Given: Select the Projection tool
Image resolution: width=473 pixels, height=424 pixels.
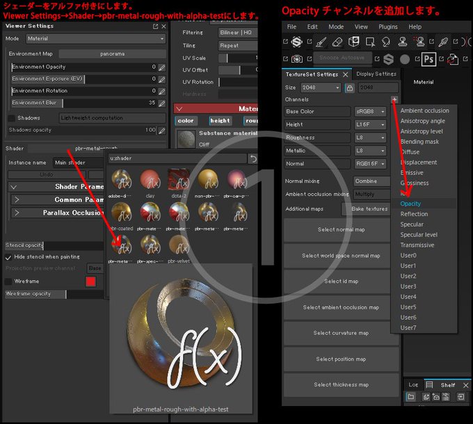Looking at the screenshot, I should click(x=353, y=42).
